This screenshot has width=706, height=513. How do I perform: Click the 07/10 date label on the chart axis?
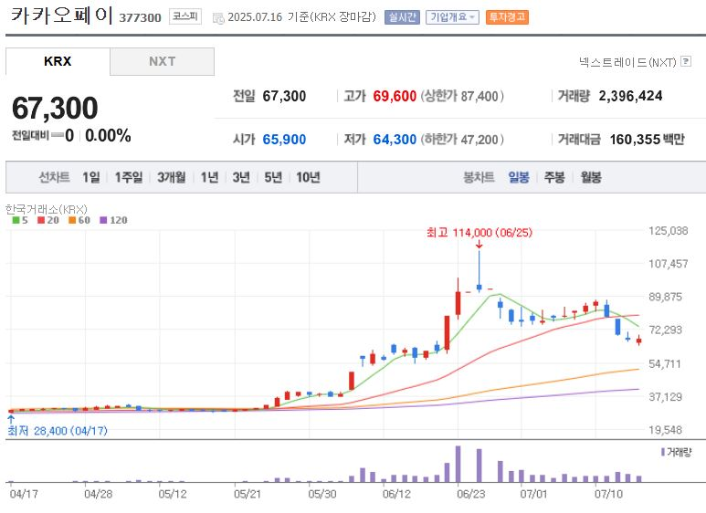click(608, 494)
